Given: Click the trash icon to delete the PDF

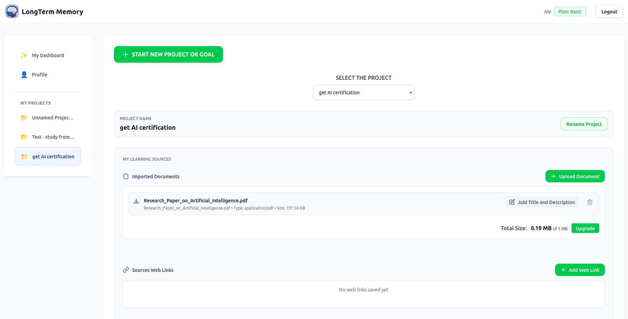Looking at the screenshot, I should point(590,202).
